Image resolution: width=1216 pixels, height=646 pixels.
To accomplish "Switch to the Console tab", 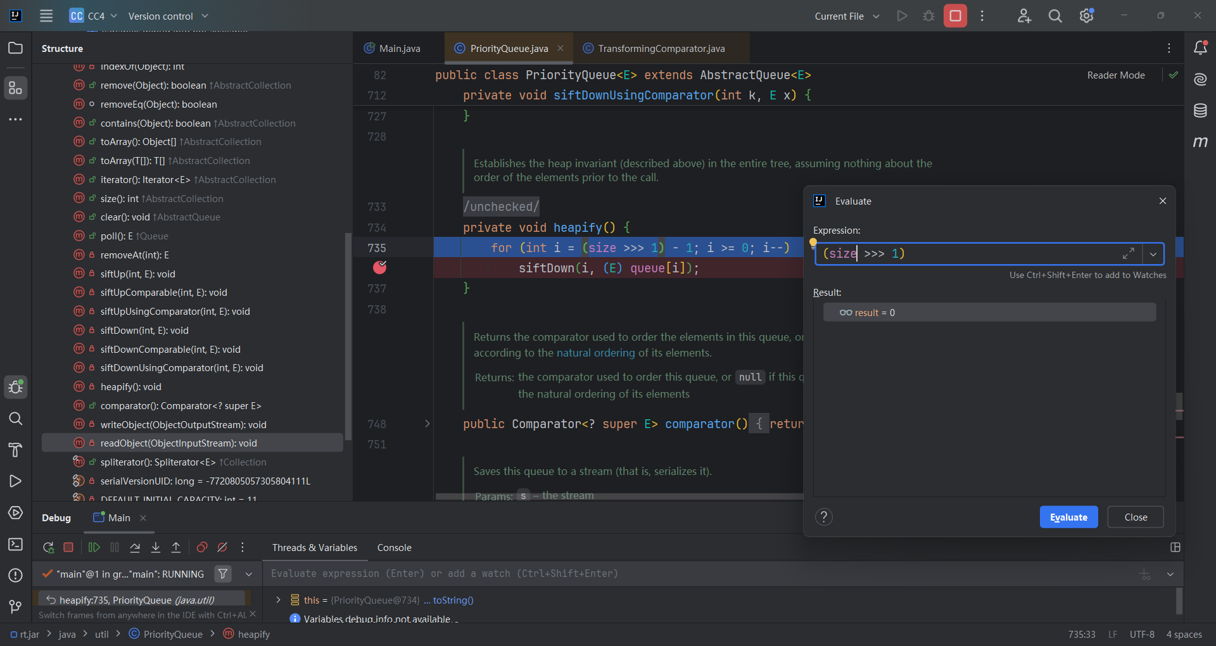I will [x=394, y=547].
